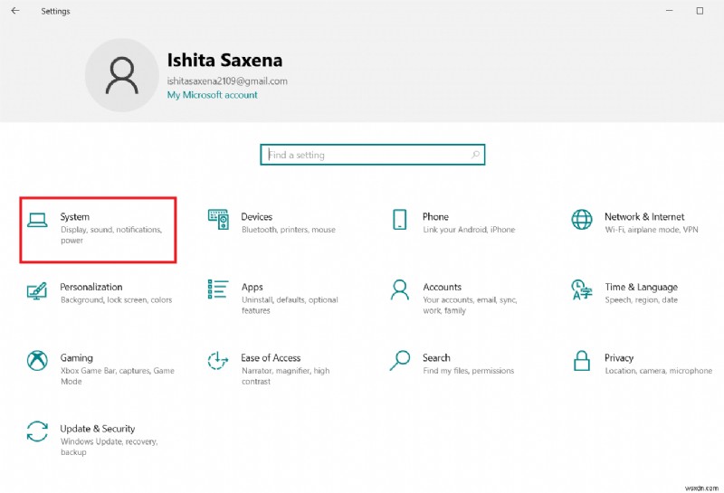724x493 pixels.
Task: Click 'Speech, region, date' description
Action: (642, 299)
